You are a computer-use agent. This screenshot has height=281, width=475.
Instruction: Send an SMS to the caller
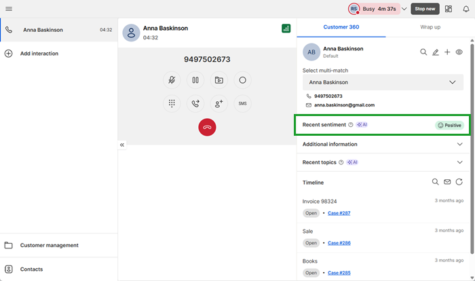click(x=242, y=104)
